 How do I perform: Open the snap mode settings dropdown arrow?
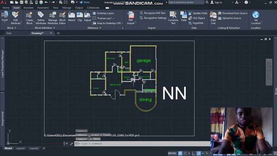pyautogui.click(x=189, y=153)
